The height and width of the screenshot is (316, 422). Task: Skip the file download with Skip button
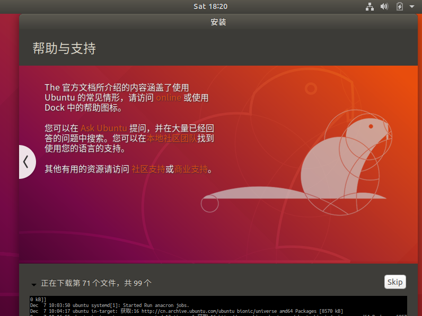coord(395,282)
